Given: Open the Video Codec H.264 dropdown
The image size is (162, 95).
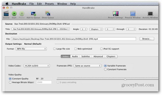Looking at the screenshot, I should (x=37, y=66).
